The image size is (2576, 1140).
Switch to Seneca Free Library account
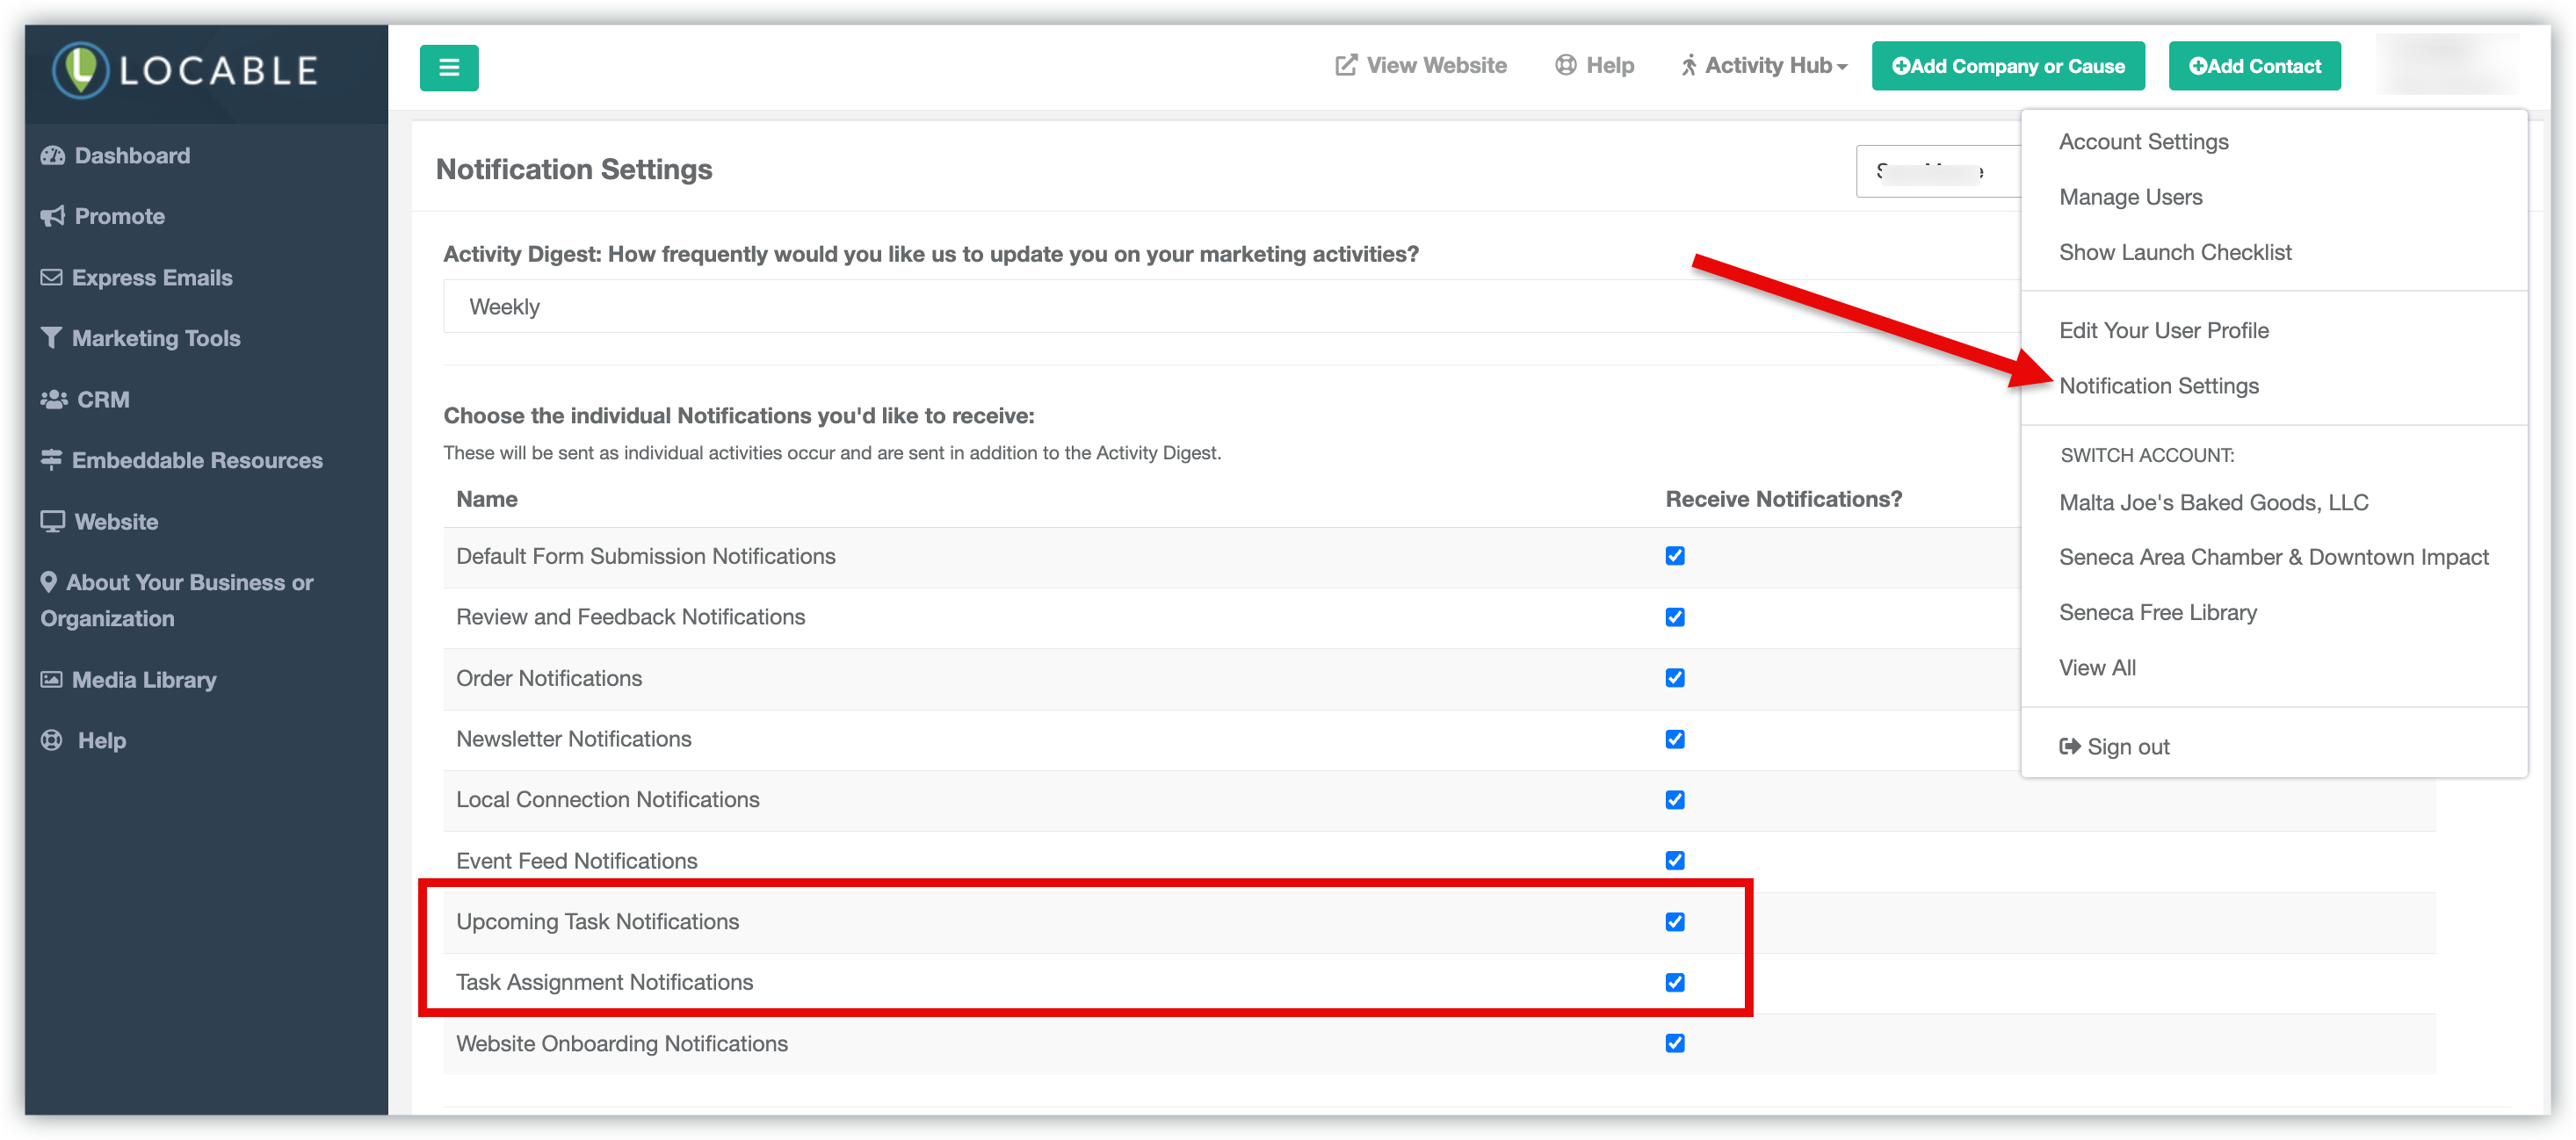[2157, 612]
